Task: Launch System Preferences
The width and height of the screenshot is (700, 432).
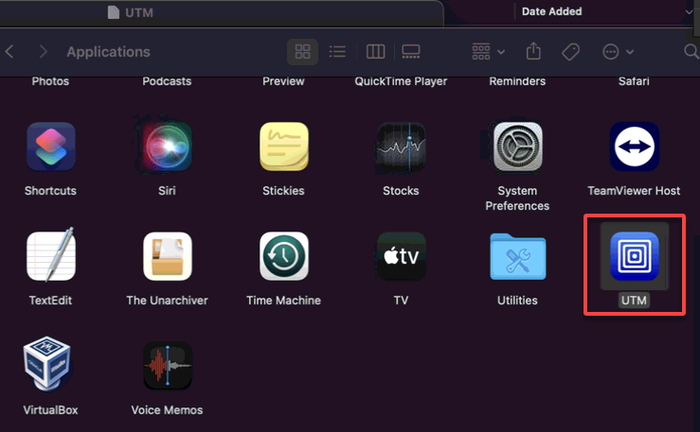Action: 517,147
